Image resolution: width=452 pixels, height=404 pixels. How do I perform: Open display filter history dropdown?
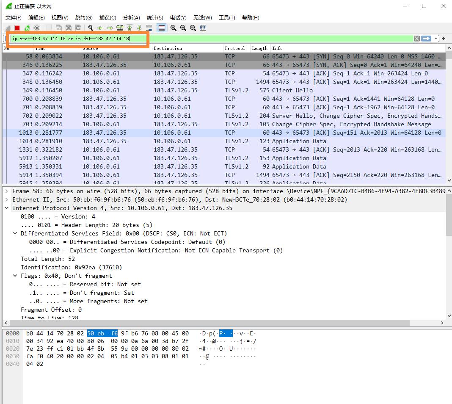(x=436, y=39)
